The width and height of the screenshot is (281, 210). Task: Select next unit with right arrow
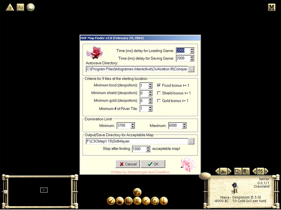[267, 171]
